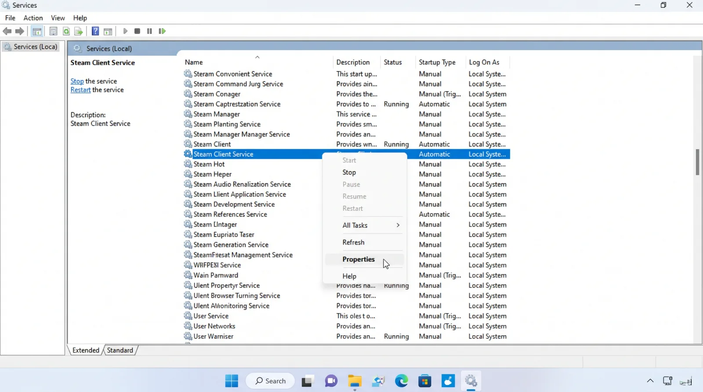Open the blue Help question-mark icon

tap(95, 31)
